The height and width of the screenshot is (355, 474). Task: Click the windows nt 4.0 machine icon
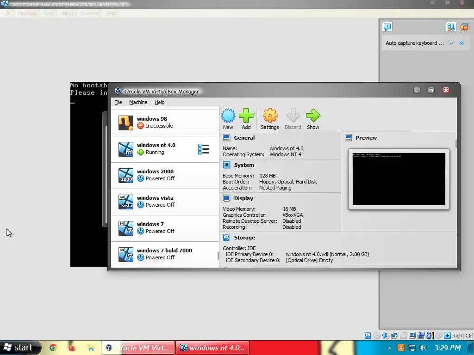tap(126, 149)
